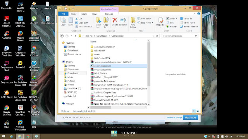Image resolution: width=248 pixels, height=139 pixels.
Task: Open the Recycle Bin desktop icon
Action: [x=7, y=5]
